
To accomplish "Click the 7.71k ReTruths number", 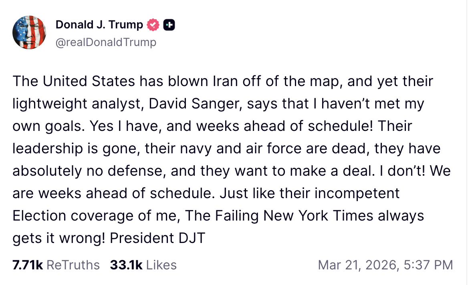I will [x=28, y=265].
